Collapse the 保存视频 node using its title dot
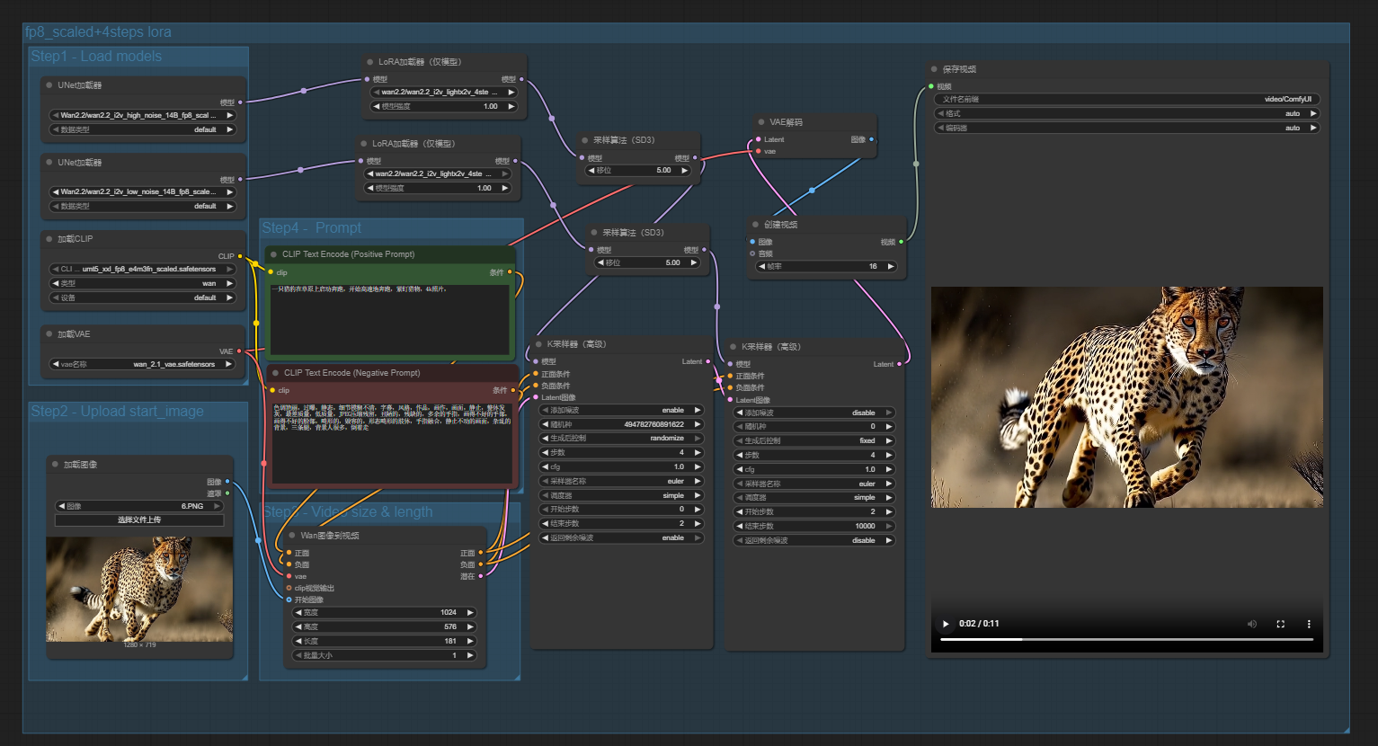 pos(934,69)
